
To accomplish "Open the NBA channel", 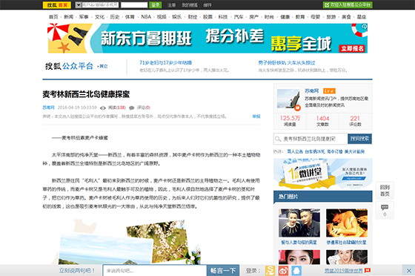I will 146,16.
